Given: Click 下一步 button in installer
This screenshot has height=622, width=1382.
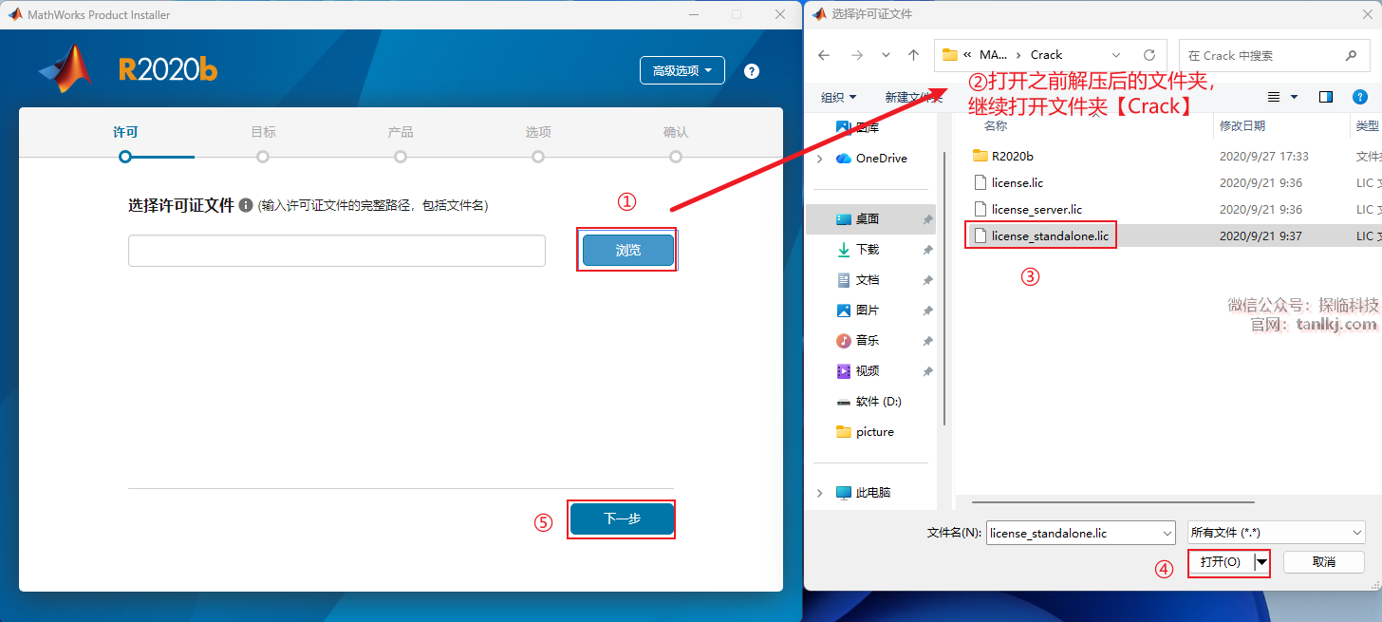Looking at the screenshot, I should tap(622, 518).
